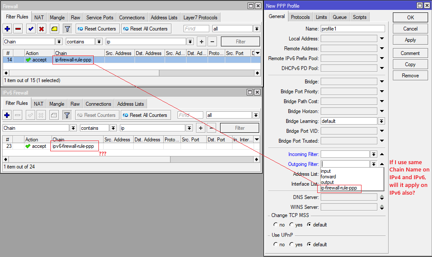Viewport: 432px width, 257px height.
Task: Open the NAT tab in the Firewall window
Action: click(x=39, y=17)
